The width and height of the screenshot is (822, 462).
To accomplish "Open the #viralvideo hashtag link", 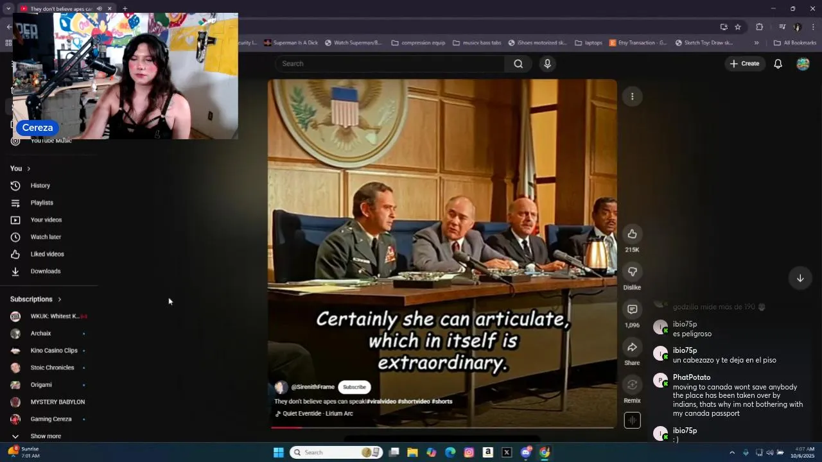I will pyautogui.click(x=381, y=401).
